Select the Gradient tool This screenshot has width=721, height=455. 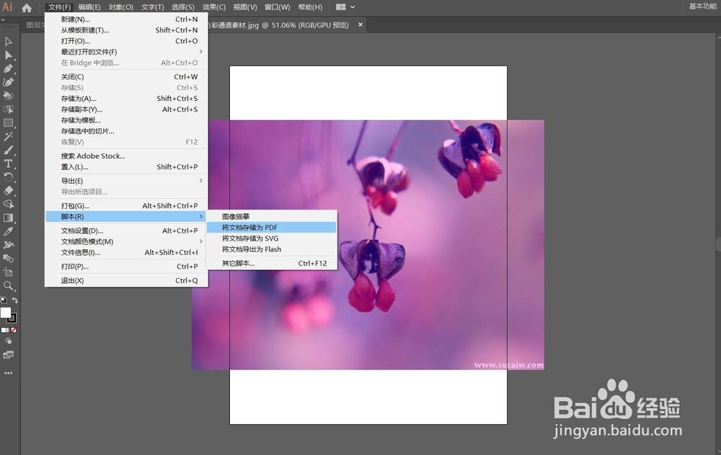[8, 217]
